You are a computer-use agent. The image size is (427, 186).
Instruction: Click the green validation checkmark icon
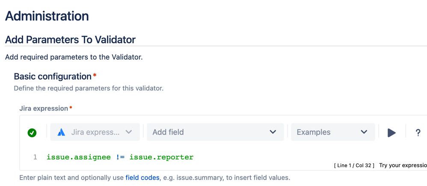click(x=32, y=133)
